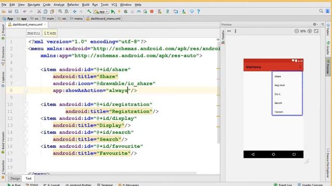Switch to the Design tab

(x=15, y=178)
